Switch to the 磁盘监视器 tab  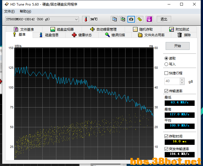tap(62, 29)
